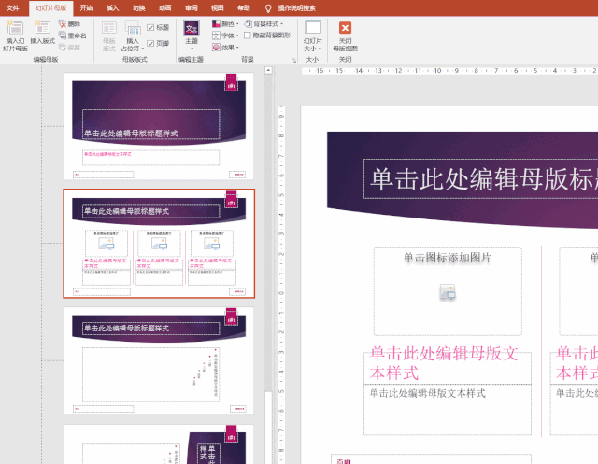
Task: Click the Tell Me lightbulb search
Action: [269, 7]
